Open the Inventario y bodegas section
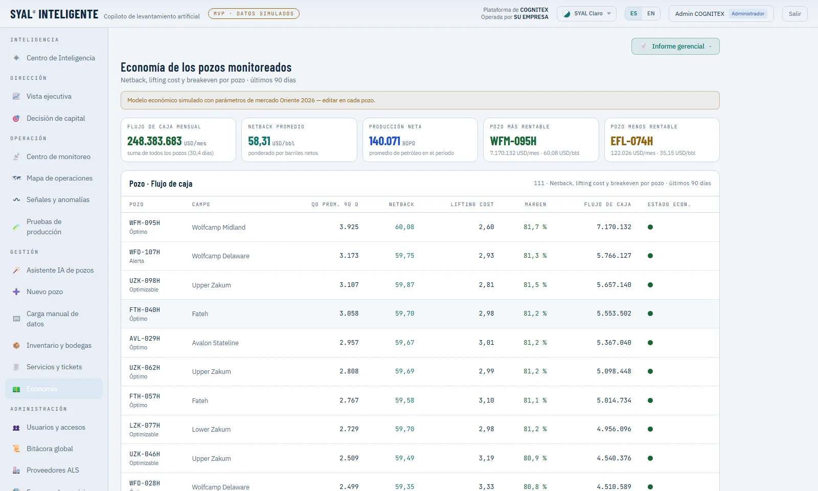 54,345
